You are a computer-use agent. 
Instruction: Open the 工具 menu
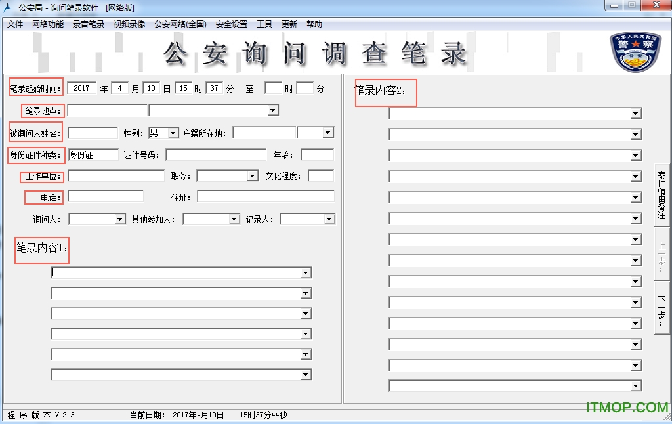265,24
